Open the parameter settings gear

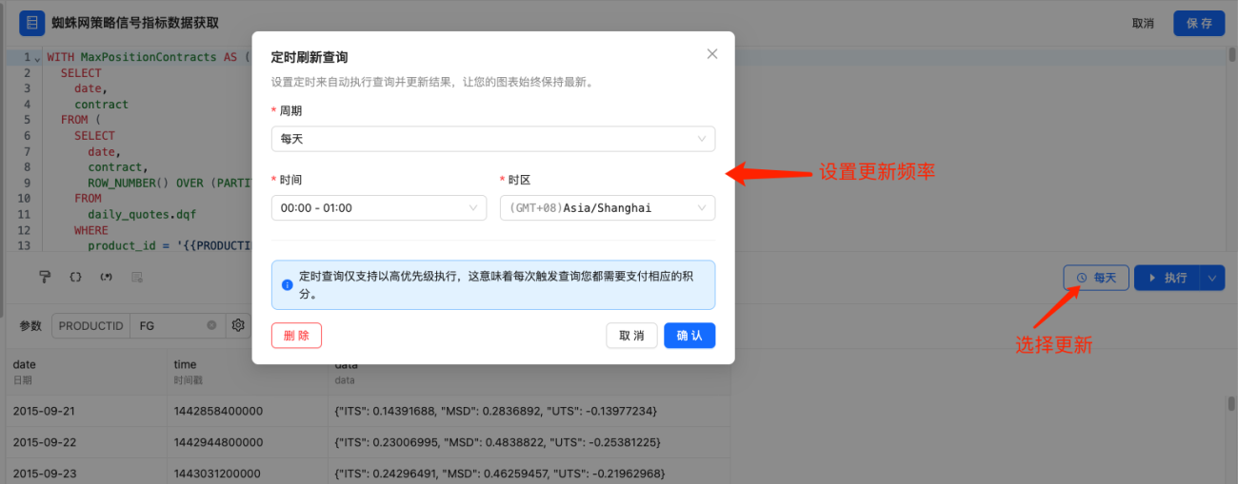pyautogui.click(x=238, y=325)
